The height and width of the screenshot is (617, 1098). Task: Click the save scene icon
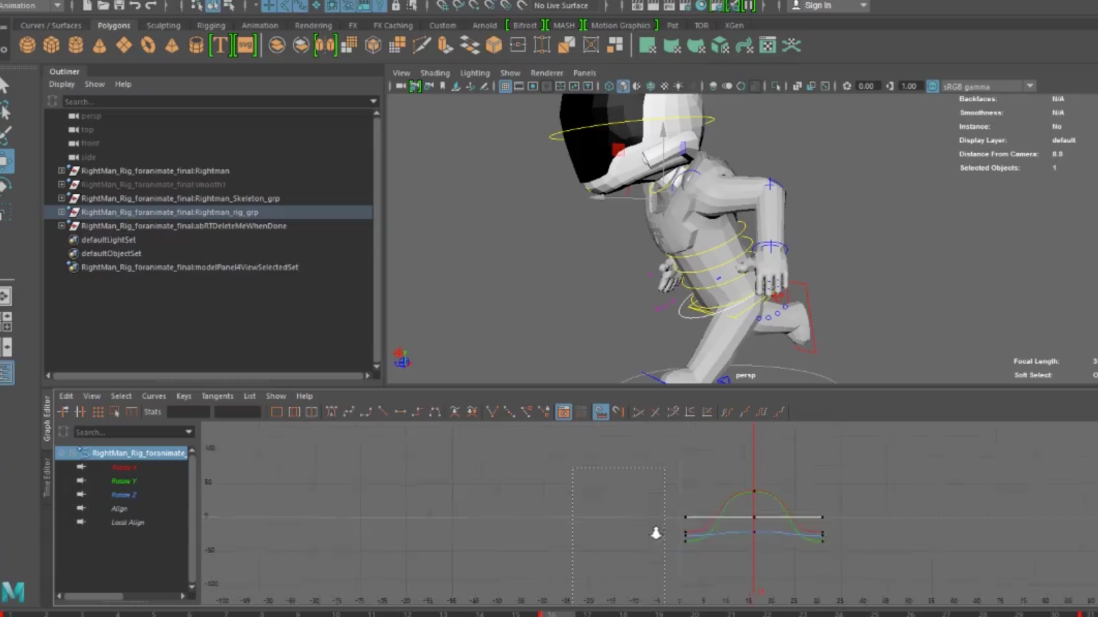(x=119, y=6)
